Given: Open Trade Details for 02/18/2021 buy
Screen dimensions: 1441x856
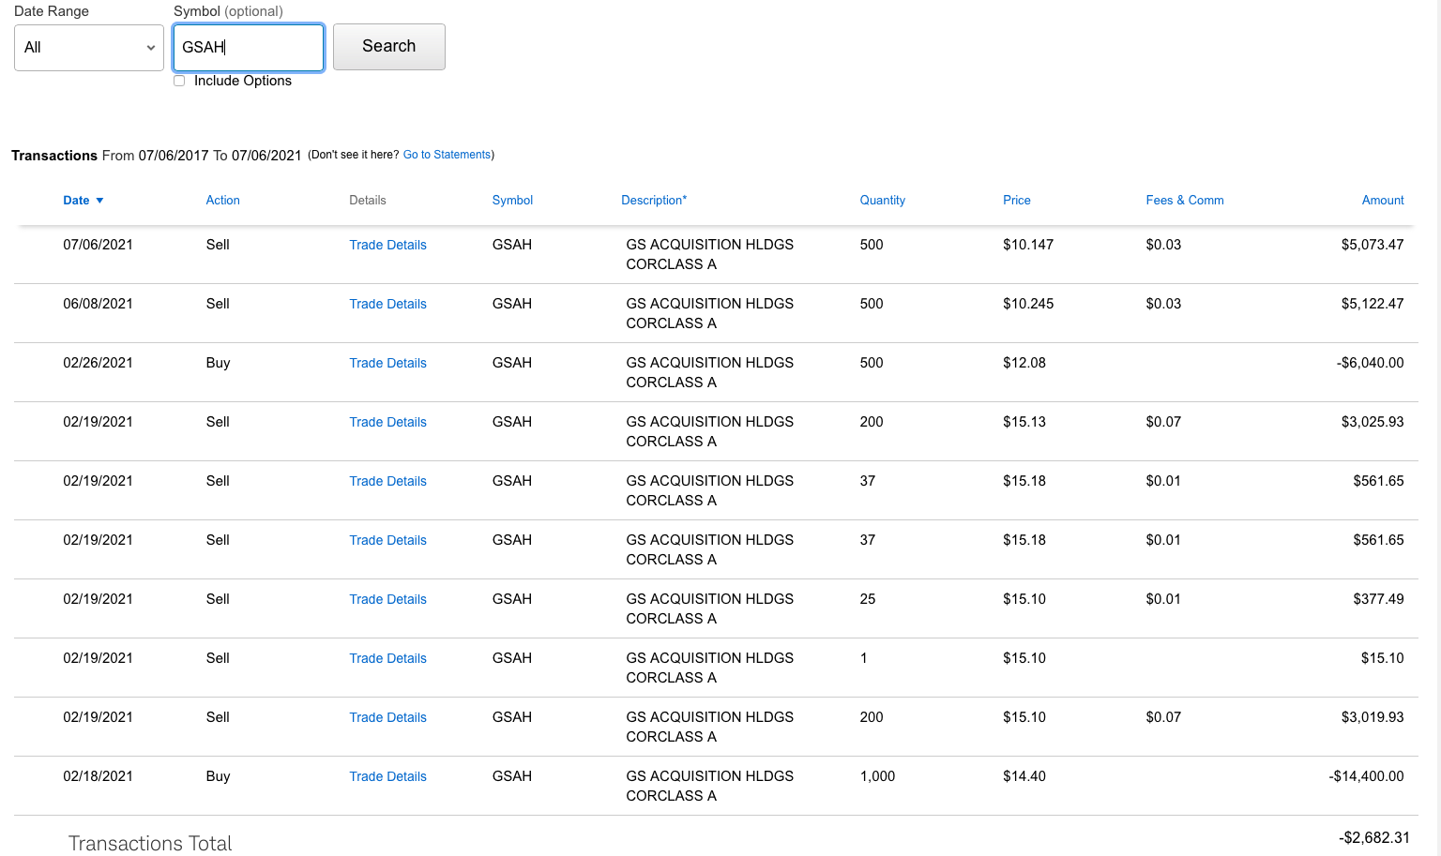Looking at the screenshot, I should 387,776.
